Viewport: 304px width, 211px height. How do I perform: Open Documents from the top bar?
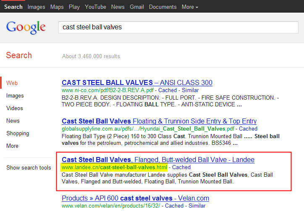[162, 7]
